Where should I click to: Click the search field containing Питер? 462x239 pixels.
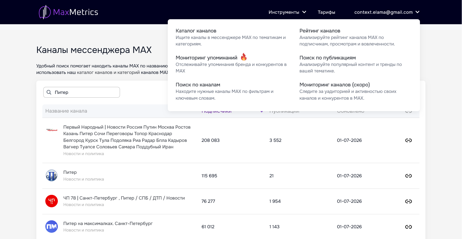pos(82,92)
